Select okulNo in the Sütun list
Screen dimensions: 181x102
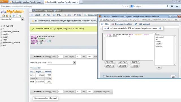tap(158, 44)
